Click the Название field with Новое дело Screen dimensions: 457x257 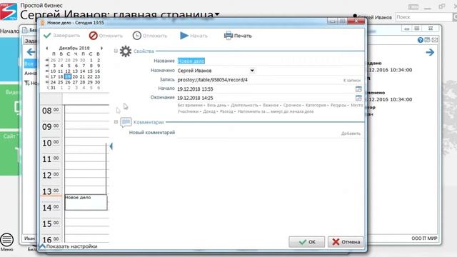pyautogui.click(x=270, y=61)
